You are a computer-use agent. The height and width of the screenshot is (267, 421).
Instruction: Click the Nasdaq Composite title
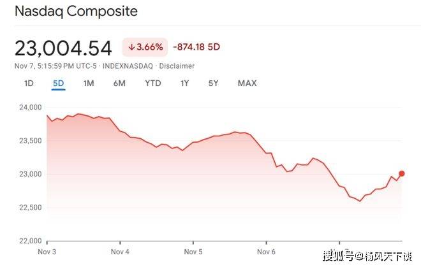tap(76, 11)
